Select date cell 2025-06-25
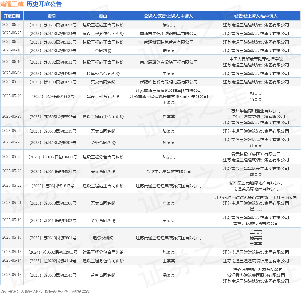 (12, 33)
